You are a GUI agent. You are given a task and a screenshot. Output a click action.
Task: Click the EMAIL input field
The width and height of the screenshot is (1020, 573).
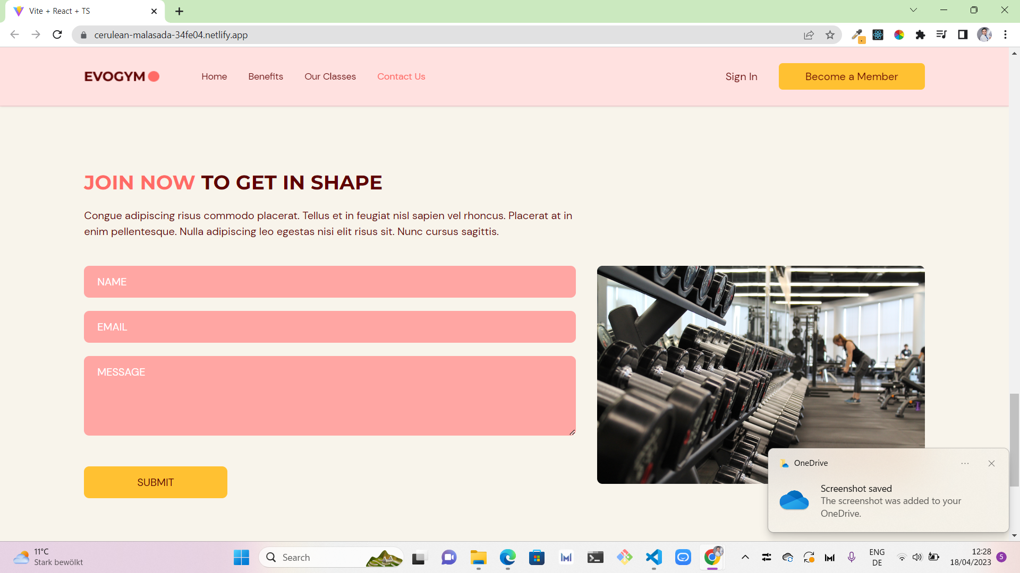pyautogui.click(x=329, y=327)
